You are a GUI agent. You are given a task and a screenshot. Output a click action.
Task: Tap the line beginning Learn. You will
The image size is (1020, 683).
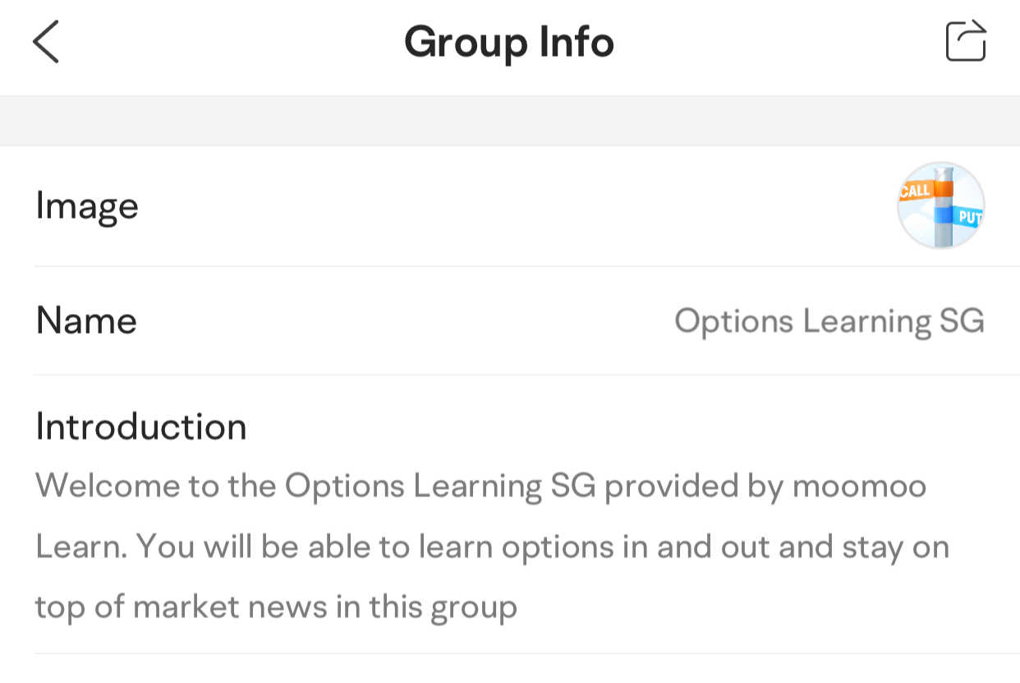(493, 547)
